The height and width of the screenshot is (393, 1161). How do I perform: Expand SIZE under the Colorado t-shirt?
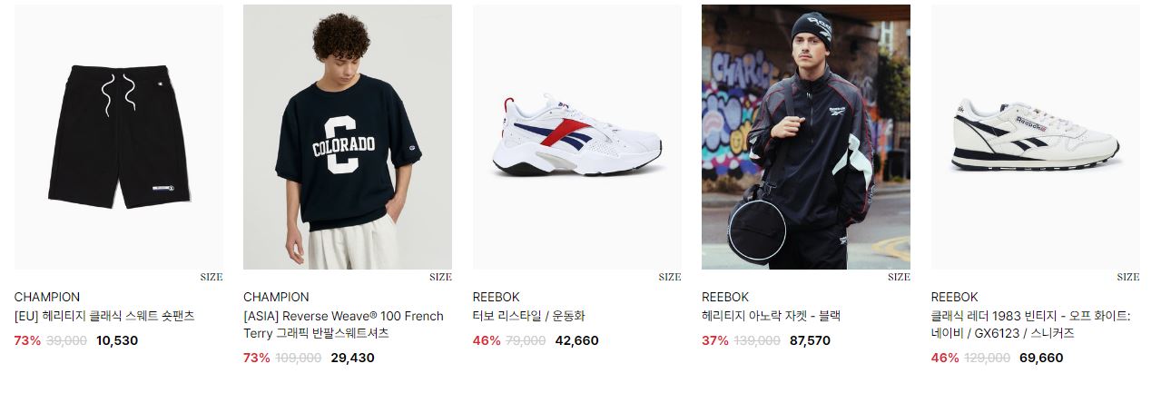(440, 277)
